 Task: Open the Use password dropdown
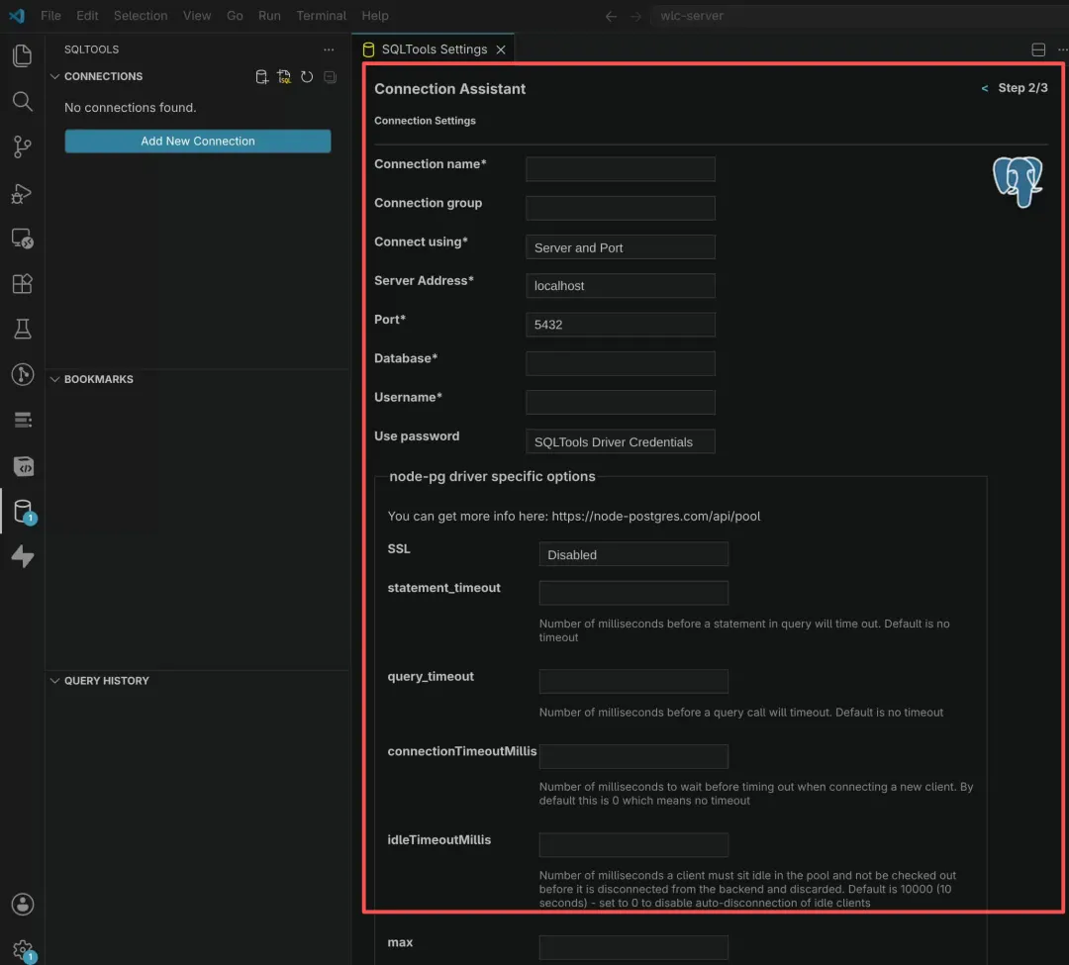[x=620, y=441]
